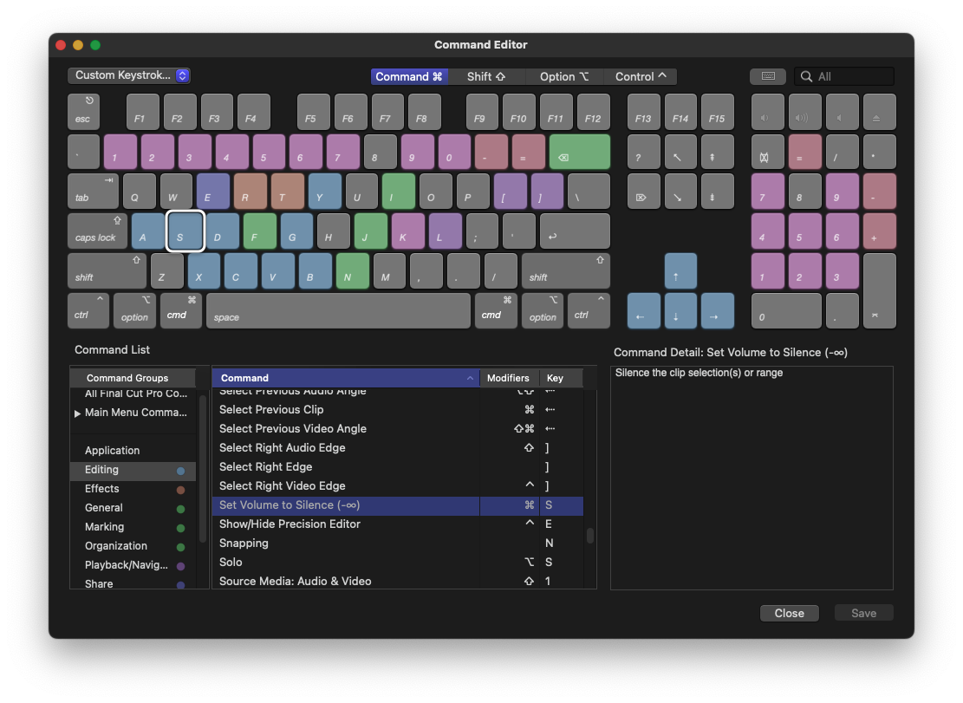Image resolution: width=963 pixels, height=703 pixels.
Task: Toggle the Option modifier button
Action: point(563,76)
